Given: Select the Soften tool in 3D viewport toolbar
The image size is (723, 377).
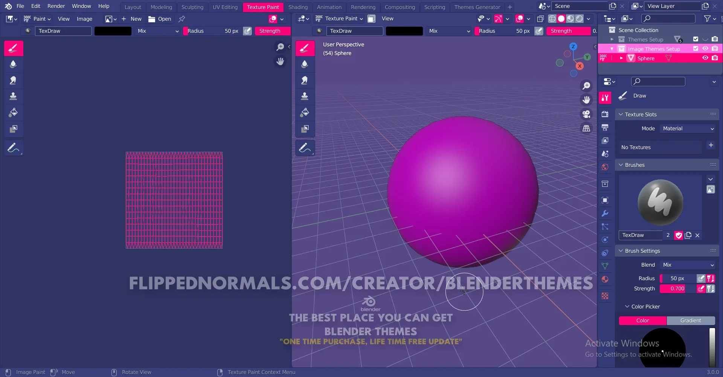Looking at the screenshot, I should 305,64.
